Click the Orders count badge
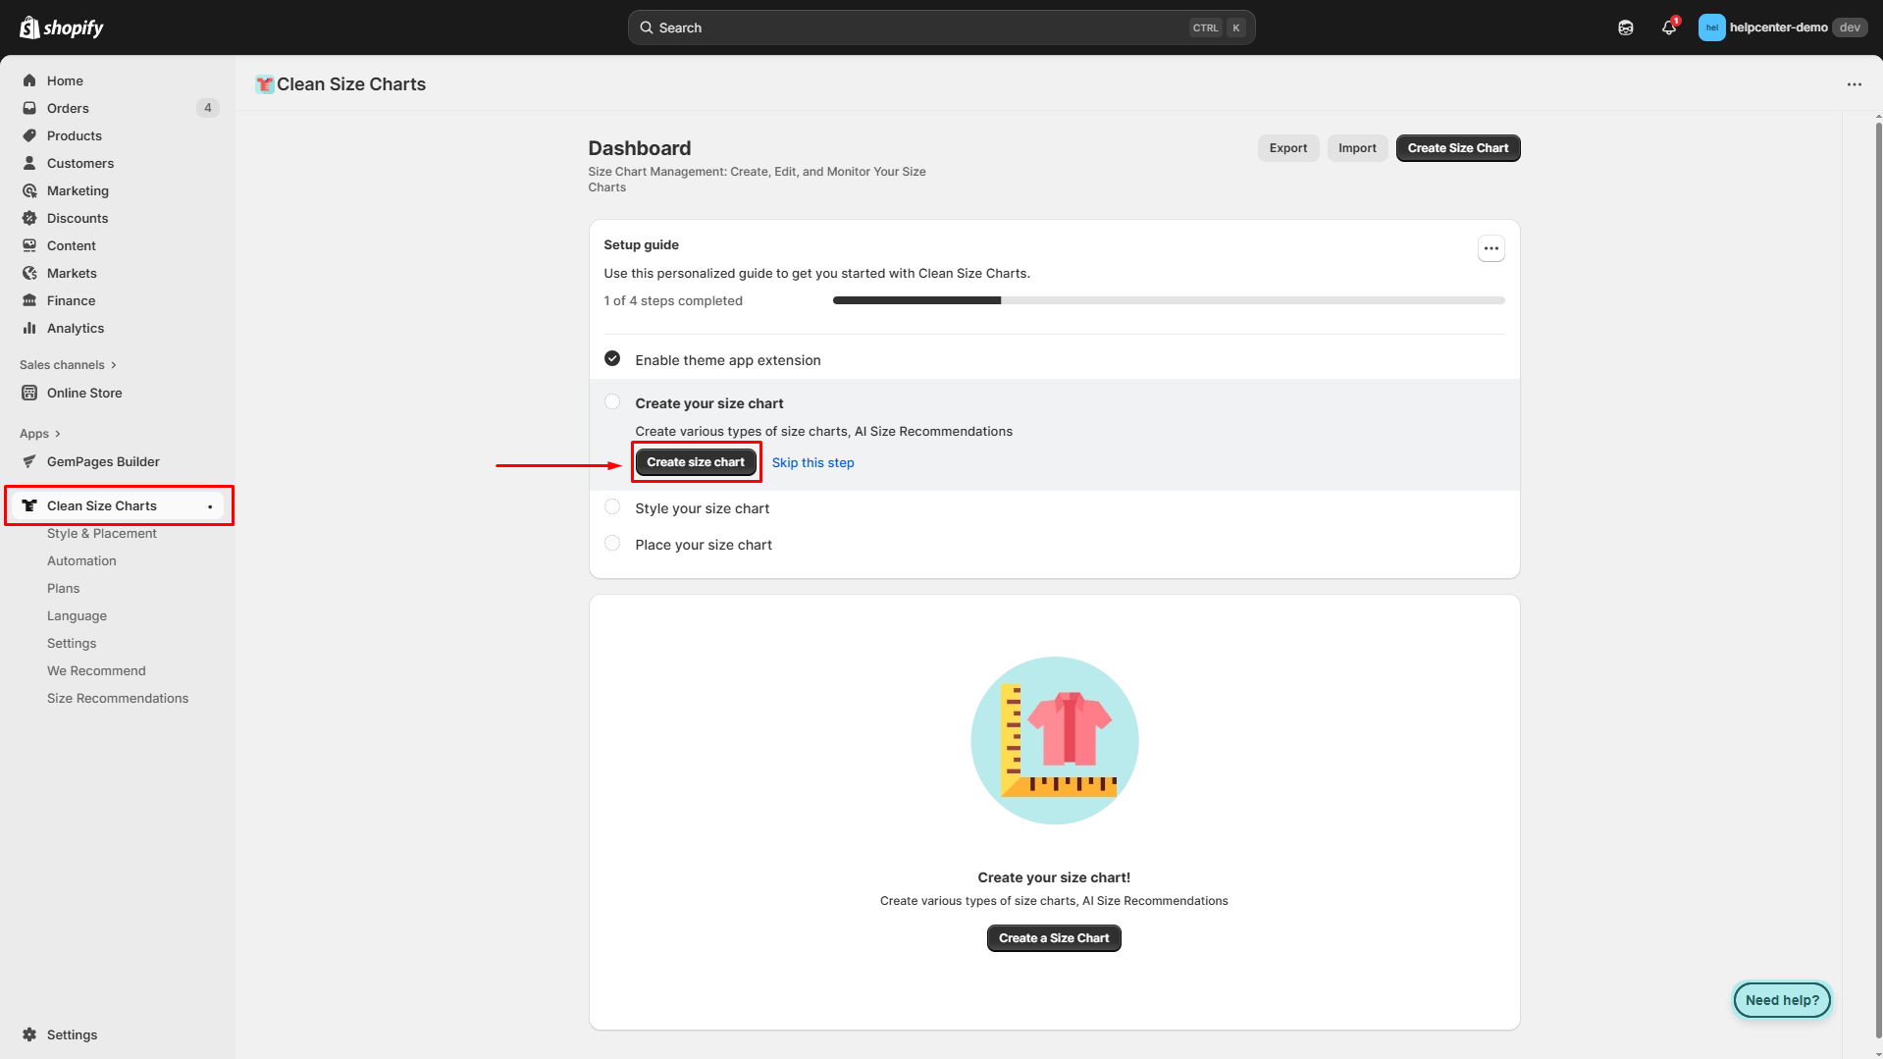Viewport: 1883px width, 1059px height. click(x=207, y=108)
